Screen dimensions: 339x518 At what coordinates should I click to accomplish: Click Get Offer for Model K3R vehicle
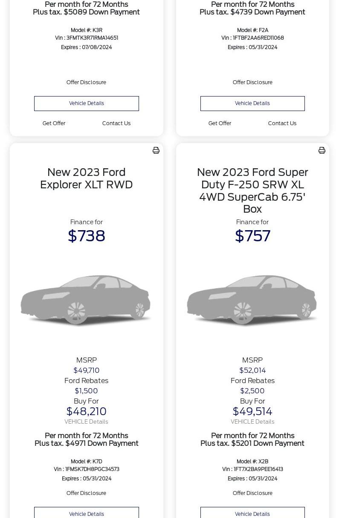point(54,123)
